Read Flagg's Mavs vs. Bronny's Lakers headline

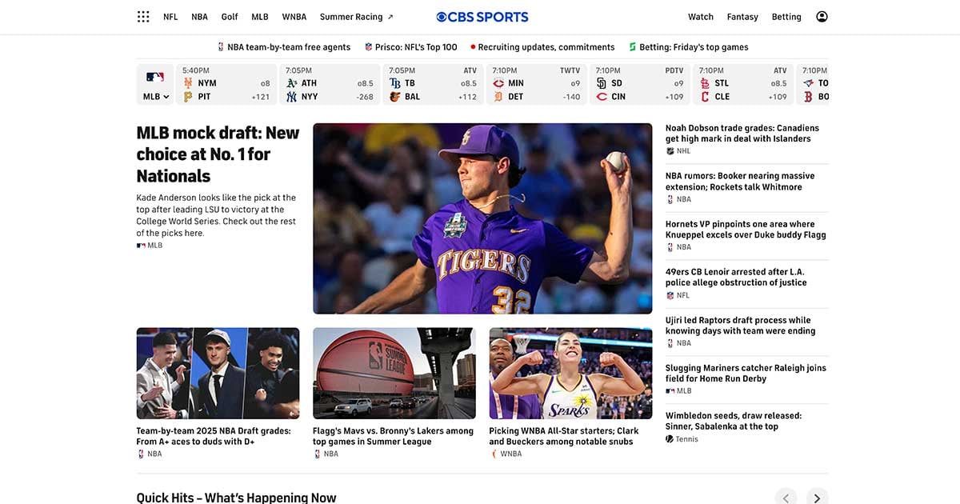393,436
